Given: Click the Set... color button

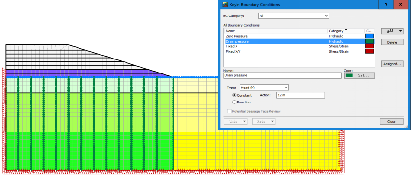Looking at the screenshot, I should tap(359, 75).
